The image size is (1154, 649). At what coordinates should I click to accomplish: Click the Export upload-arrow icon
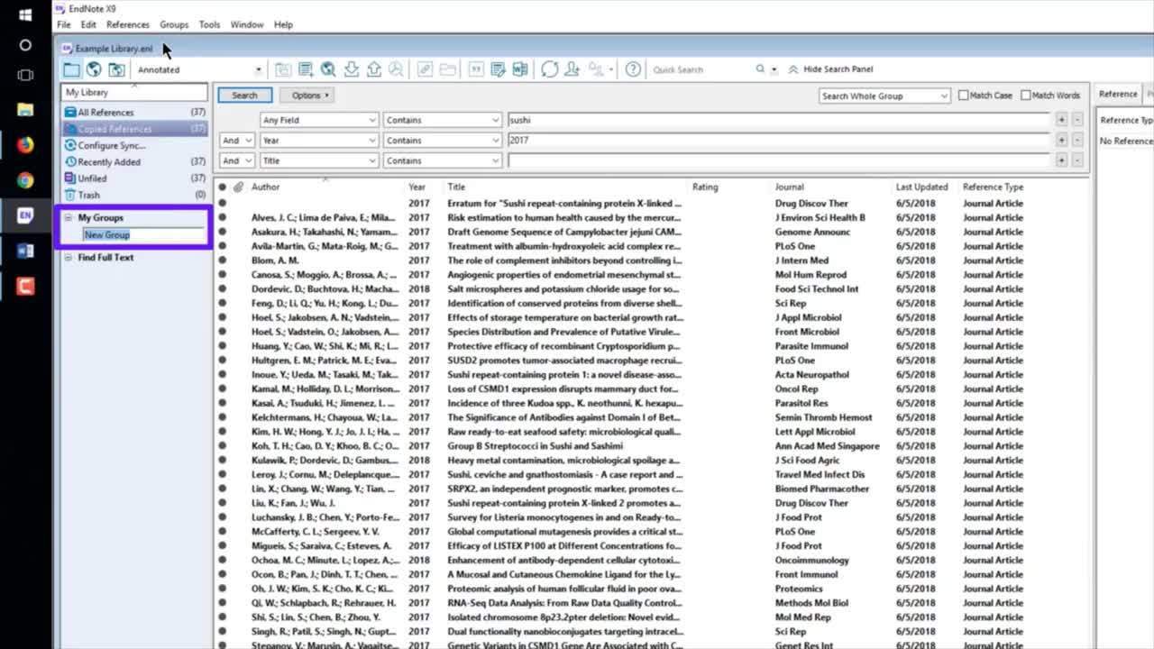coord(373,69)
